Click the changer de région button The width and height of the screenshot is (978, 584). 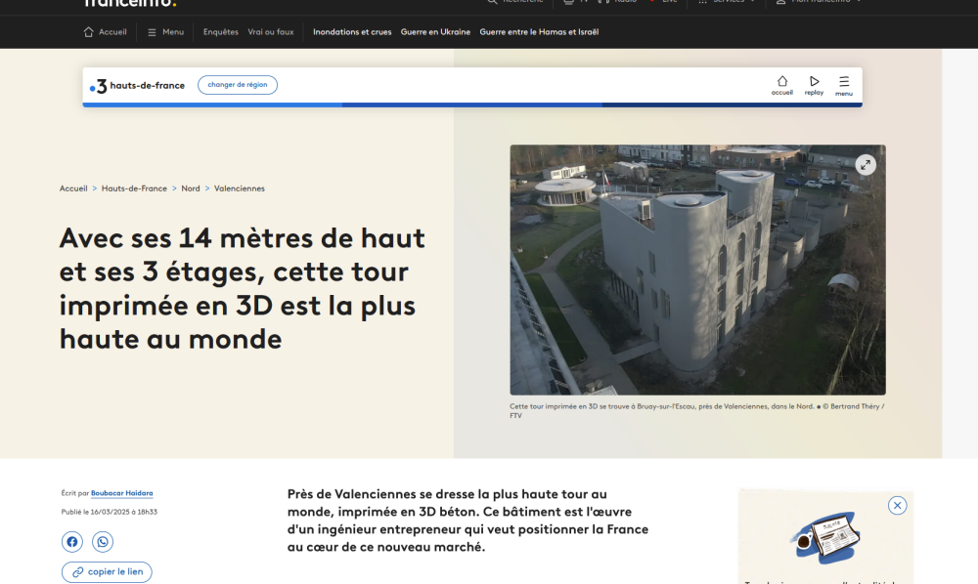(238, 85)
